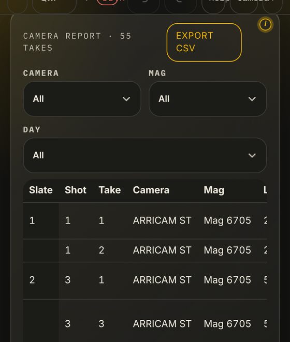Image resolution: width=290 pixels, height=342 pixels.
Task: Click Mag 6705 in shot 1 take 1 row
Action: [x=227, y=220]
